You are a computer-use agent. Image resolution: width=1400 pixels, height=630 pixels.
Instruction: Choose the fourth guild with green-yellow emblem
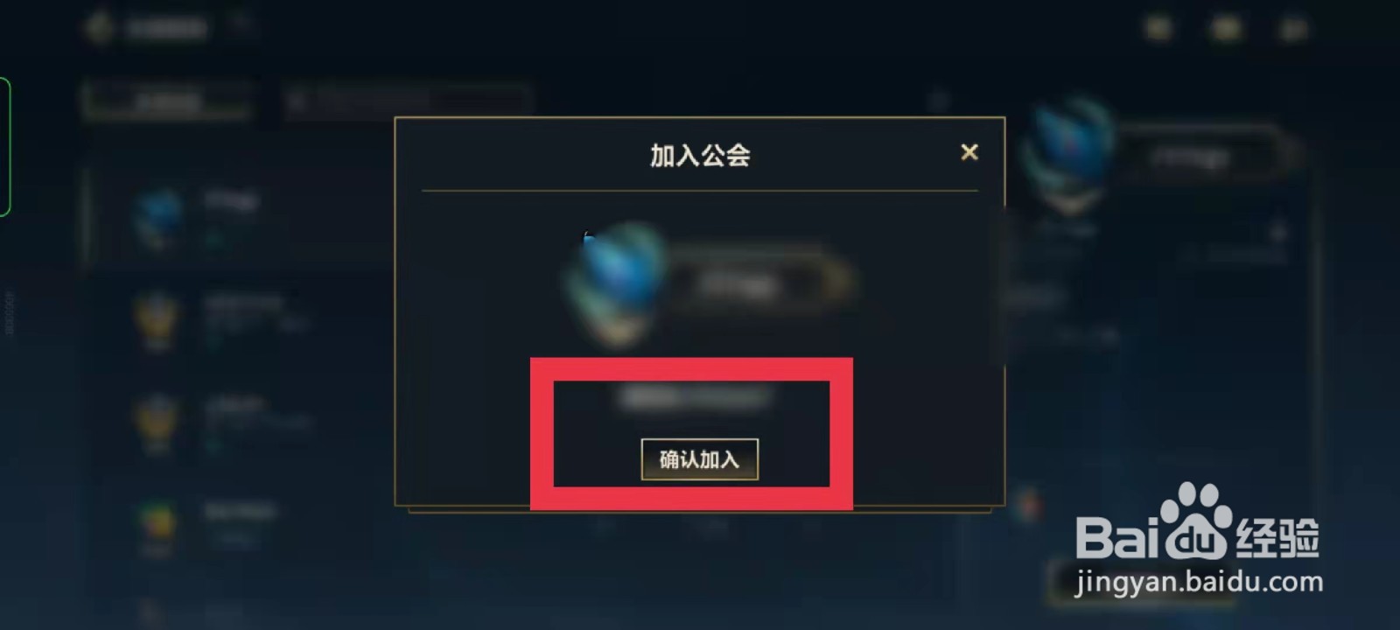(236, 523)
